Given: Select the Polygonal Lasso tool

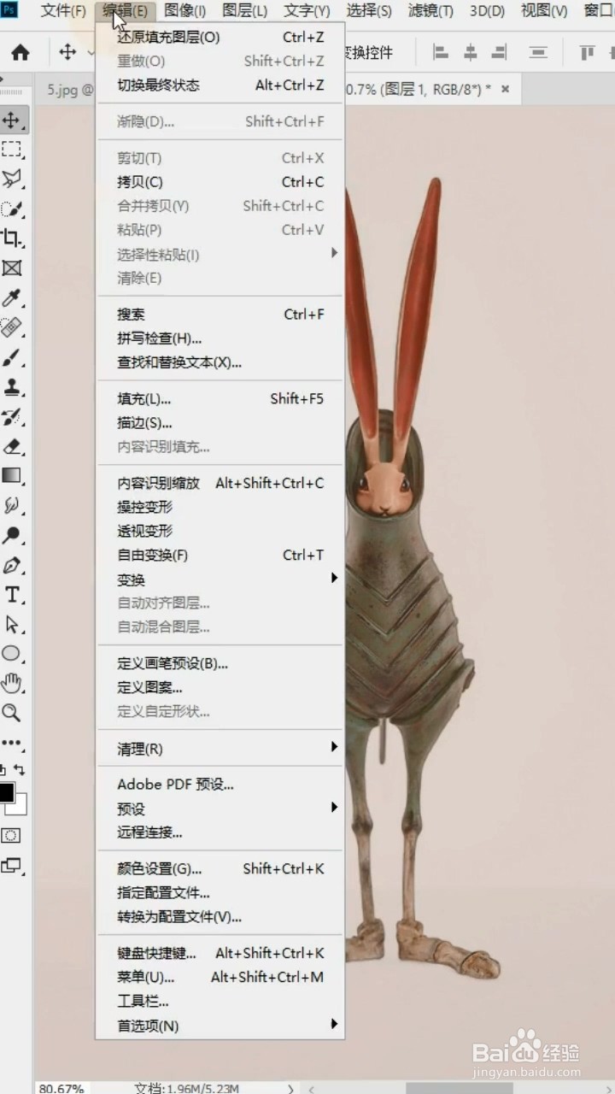Looking at the screenshot, I should [x=12, y=179].
